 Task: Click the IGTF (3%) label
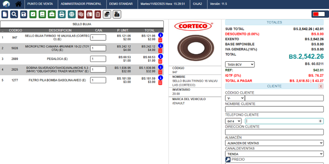coord(233,75)
